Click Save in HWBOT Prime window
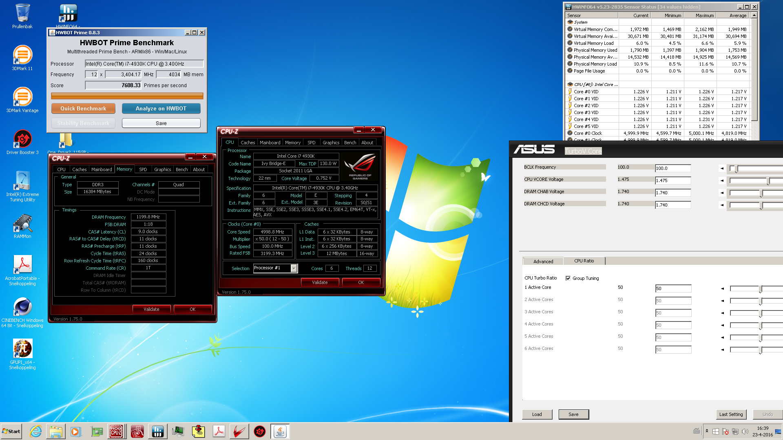 point(161,123)
